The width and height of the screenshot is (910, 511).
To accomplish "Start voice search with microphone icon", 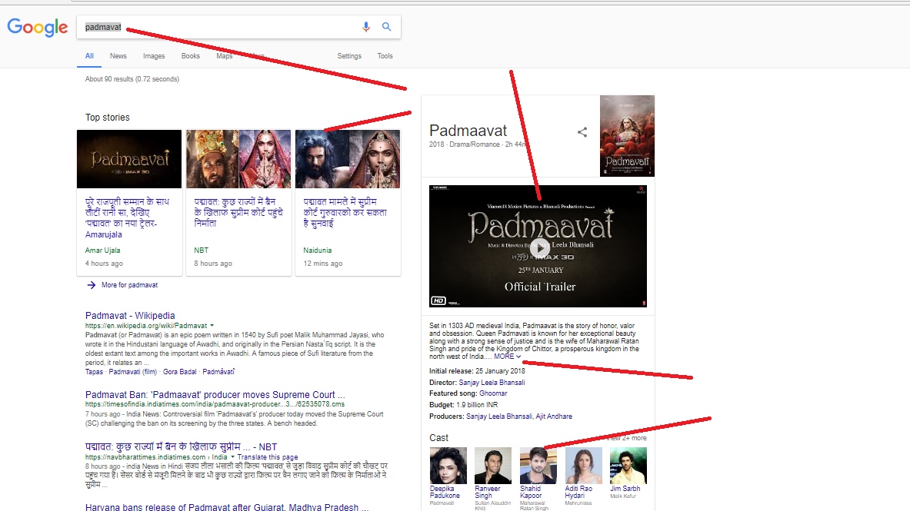I will (x=366, y=27).
